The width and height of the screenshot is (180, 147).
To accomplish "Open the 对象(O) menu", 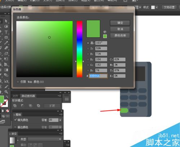I will (35, 1).
